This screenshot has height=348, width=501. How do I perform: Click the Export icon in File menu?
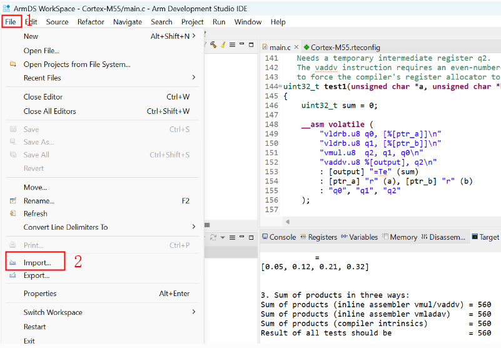pyautogui.click(x=13, y=275)
